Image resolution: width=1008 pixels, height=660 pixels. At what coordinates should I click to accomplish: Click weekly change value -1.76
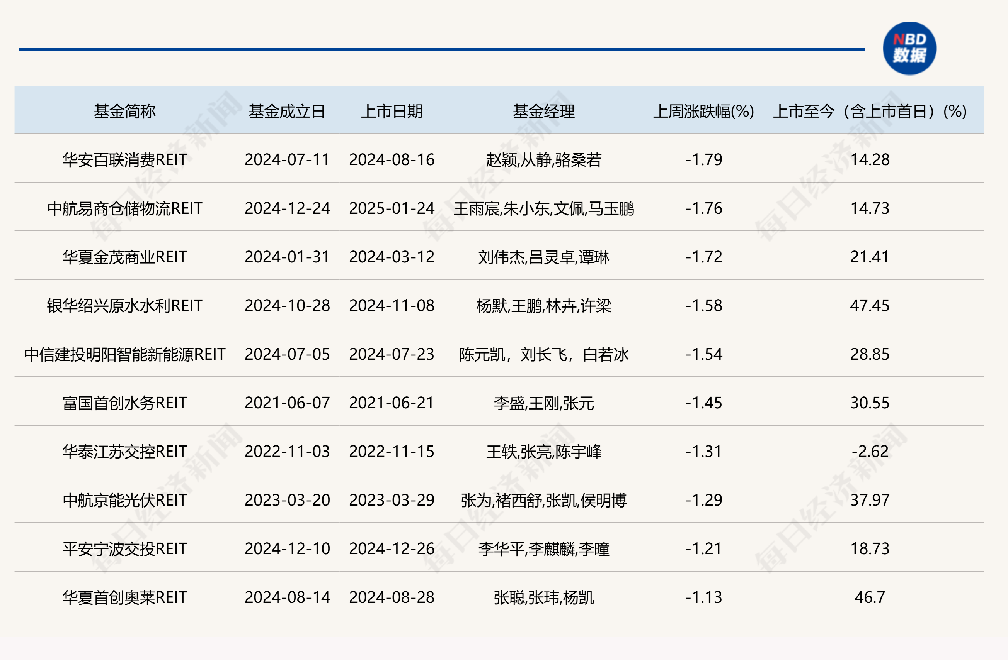pos(704,208)
